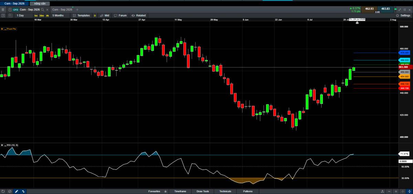Viewport: 413px width, 194px height.
Task: Click the 24 Jul 2026 date marker
Action: point(357,20)
